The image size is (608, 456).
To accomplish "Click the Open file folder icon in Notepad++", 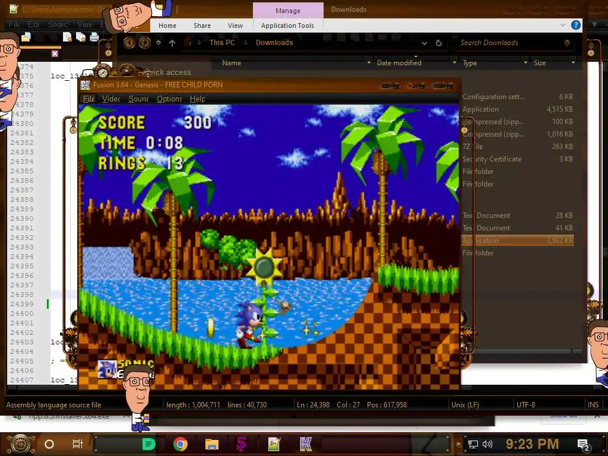I will [26, 37].
